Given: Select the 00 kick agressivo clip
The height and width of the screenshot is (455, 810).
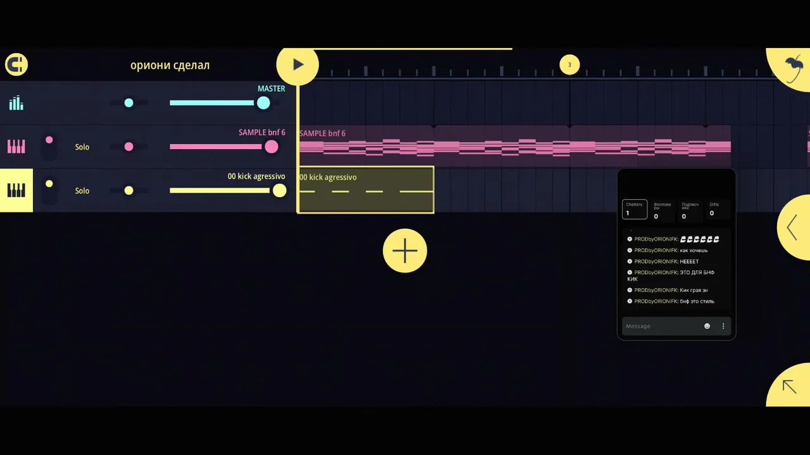Looking at the screenshot, I should click(366, 190).
